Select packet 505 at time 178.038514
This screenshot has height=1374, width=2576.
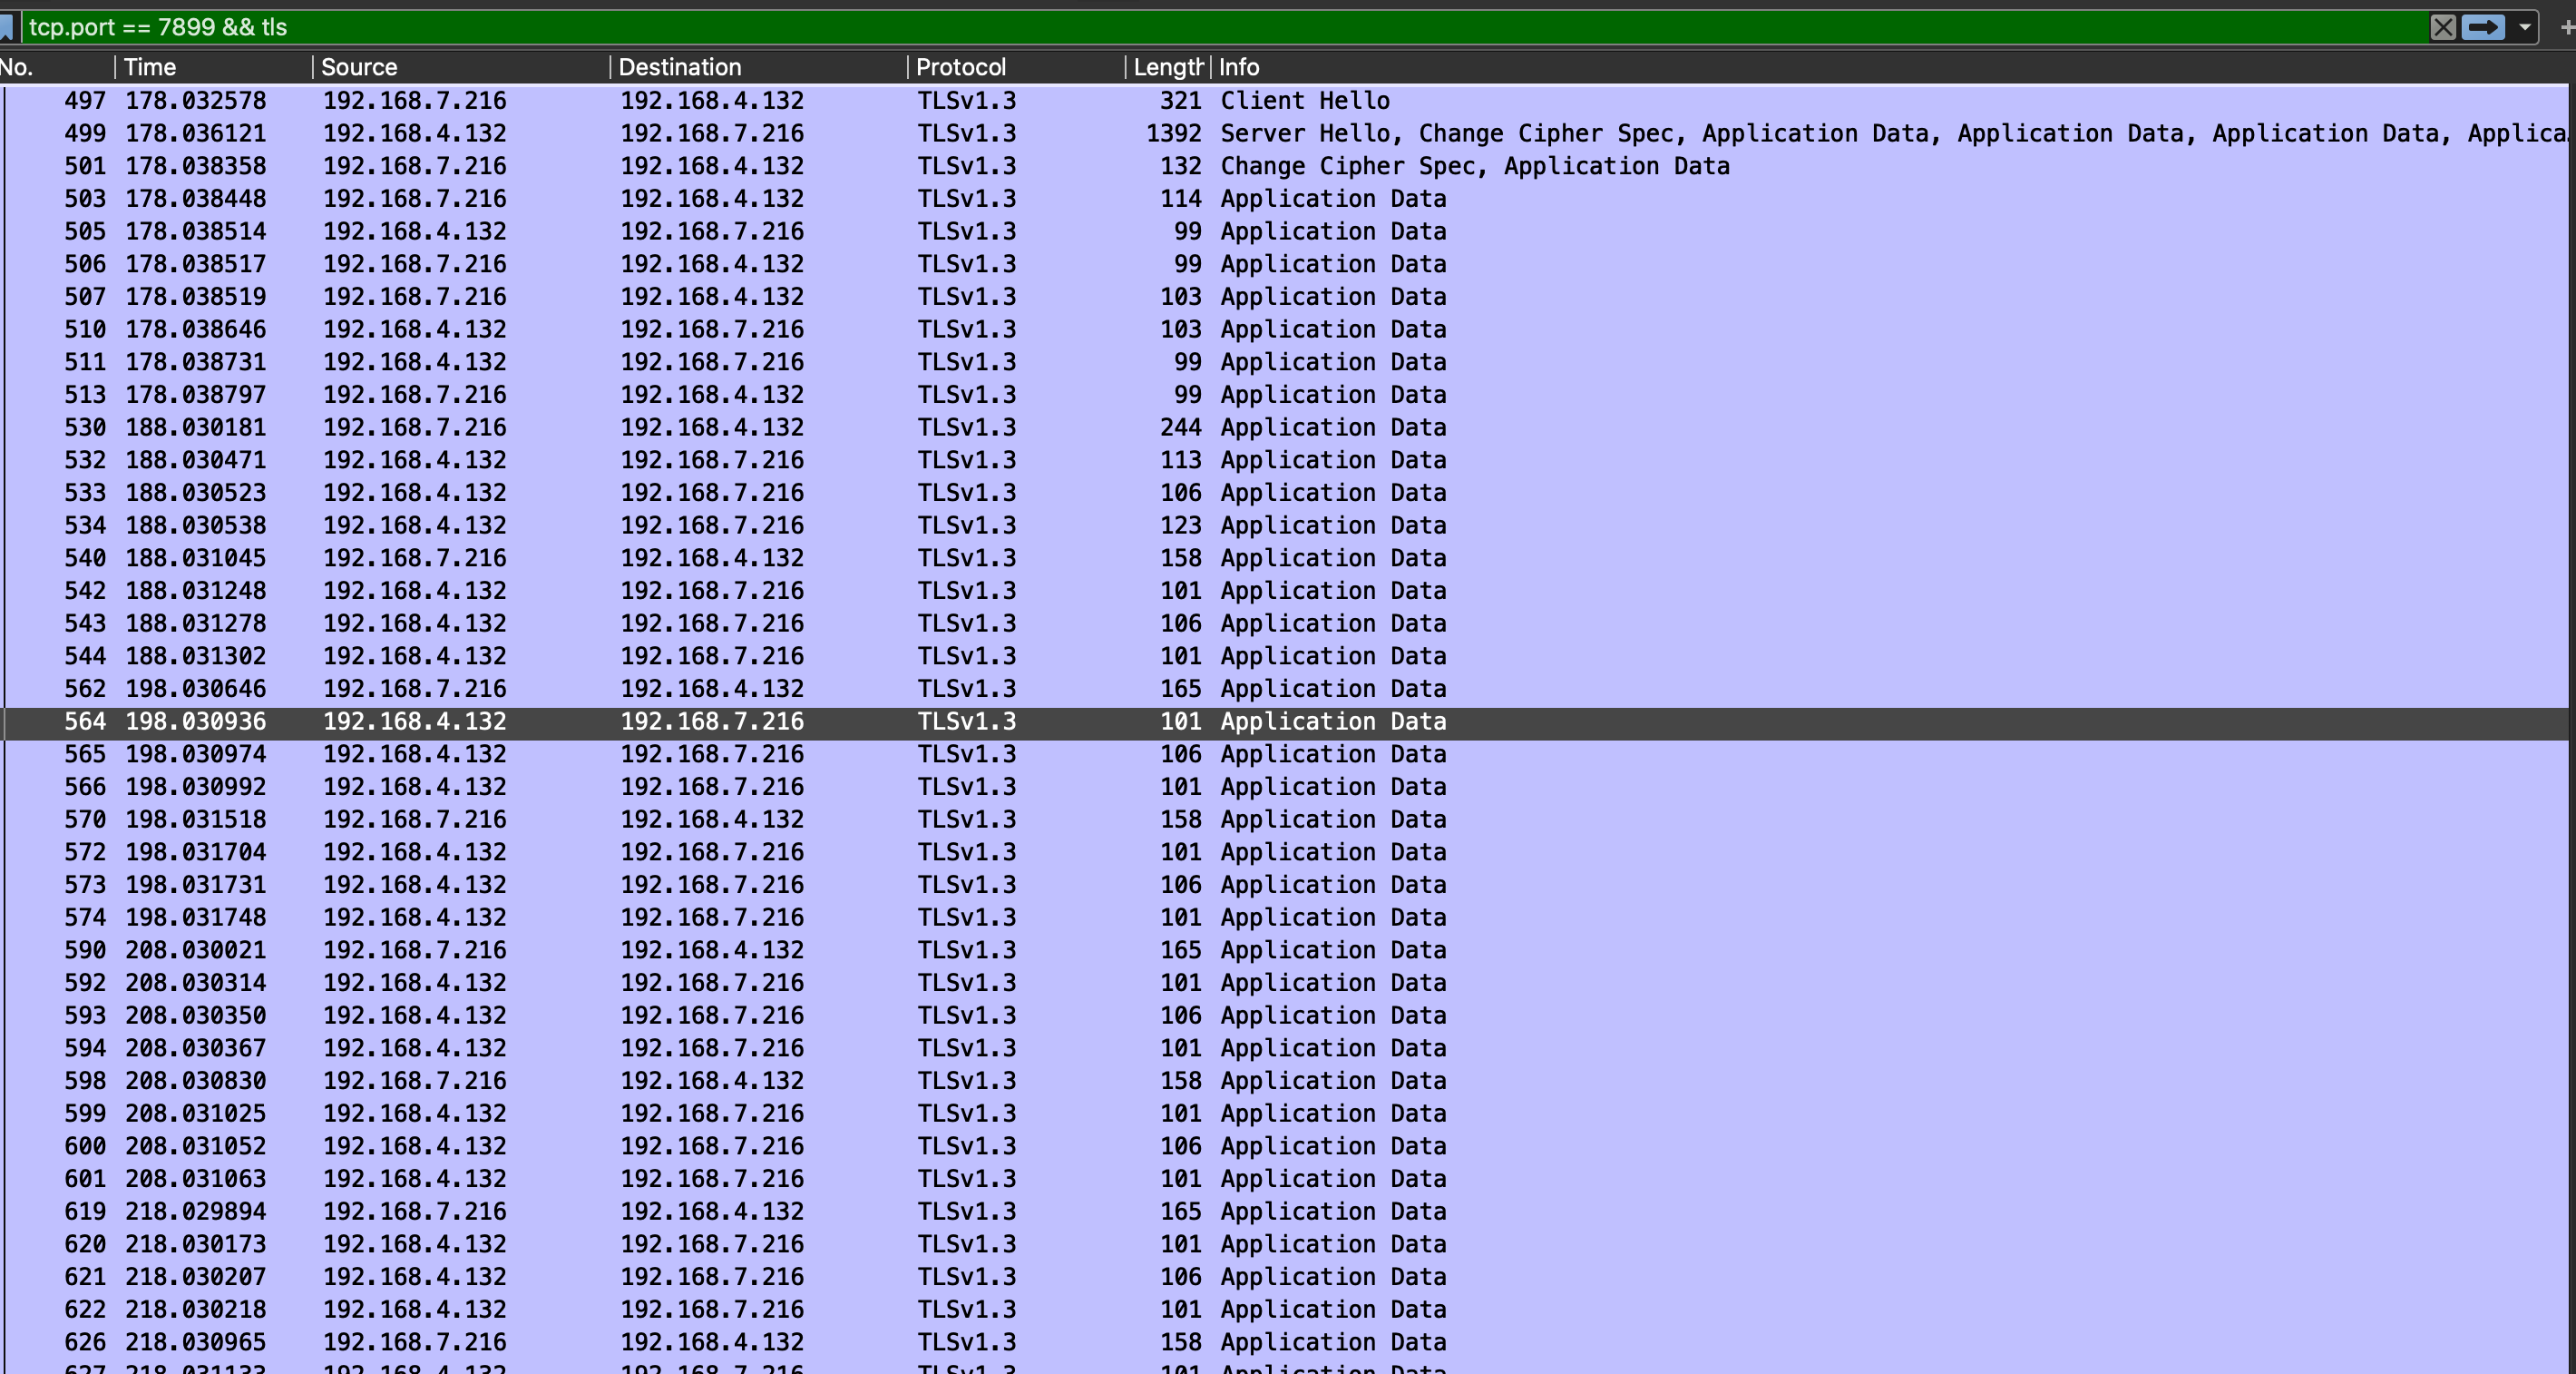pos(1286,231)
